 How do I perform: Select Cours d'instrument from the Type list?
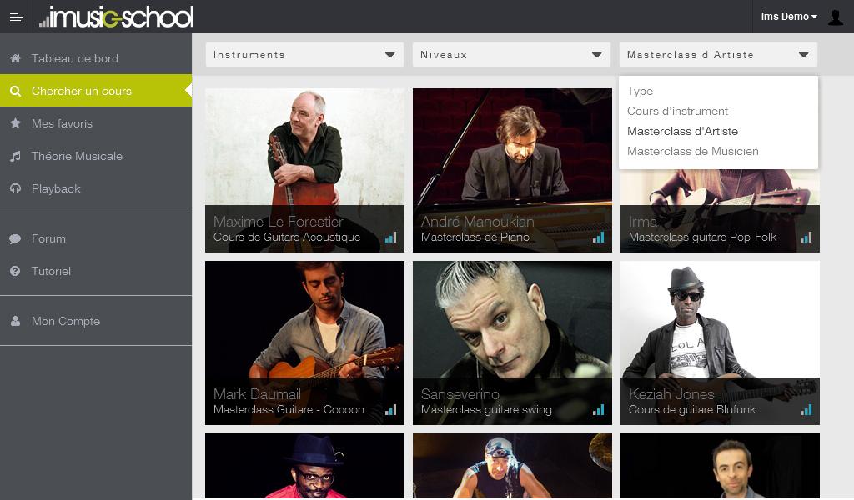(x=677, y=111)
